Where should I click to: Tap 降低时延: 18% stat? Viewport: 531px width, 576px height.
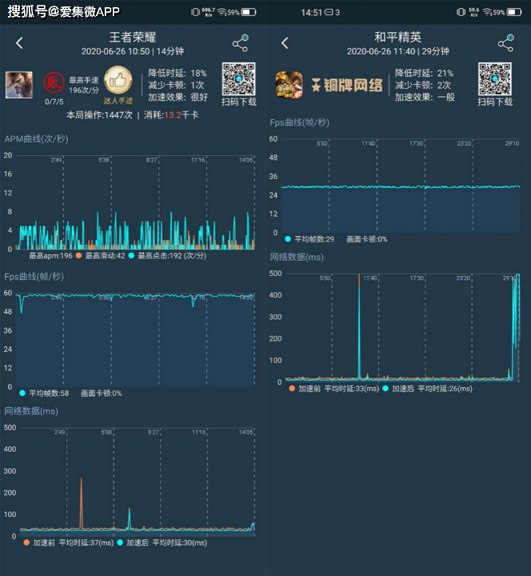click(178, 73)
